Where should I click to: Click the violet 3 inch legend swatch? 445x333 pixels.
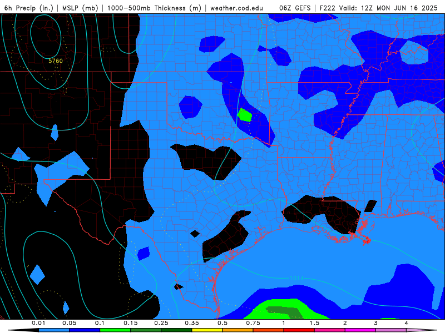tap(391, 330)
